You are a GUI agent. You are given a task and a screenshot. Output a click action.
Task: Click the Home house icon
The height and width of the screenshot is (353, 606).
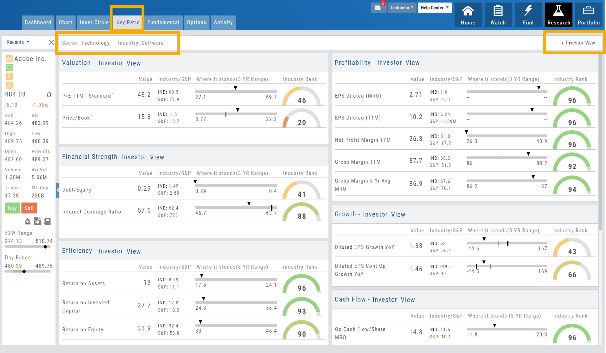point(468,15)
